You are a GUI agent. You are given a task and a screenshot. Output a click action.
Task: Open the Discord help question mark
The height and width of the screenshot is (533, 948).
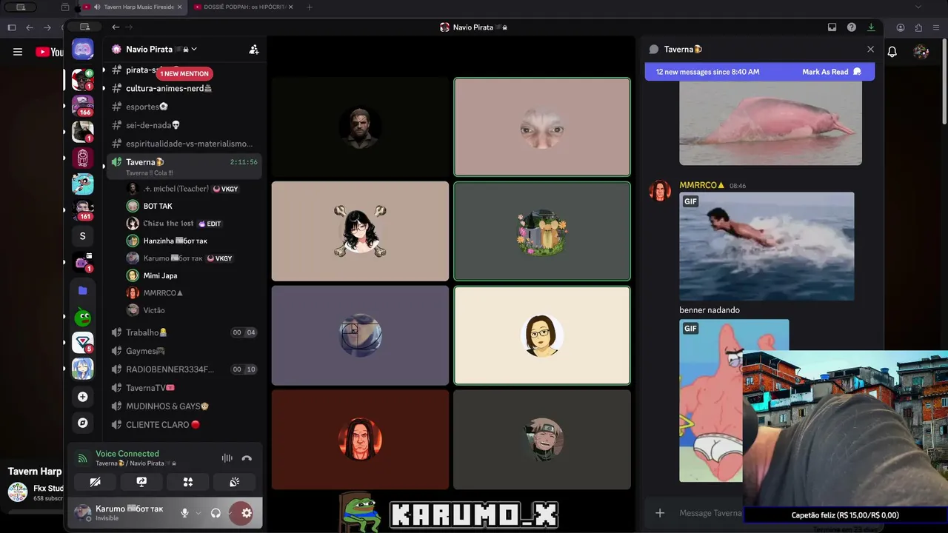(852, 27)
